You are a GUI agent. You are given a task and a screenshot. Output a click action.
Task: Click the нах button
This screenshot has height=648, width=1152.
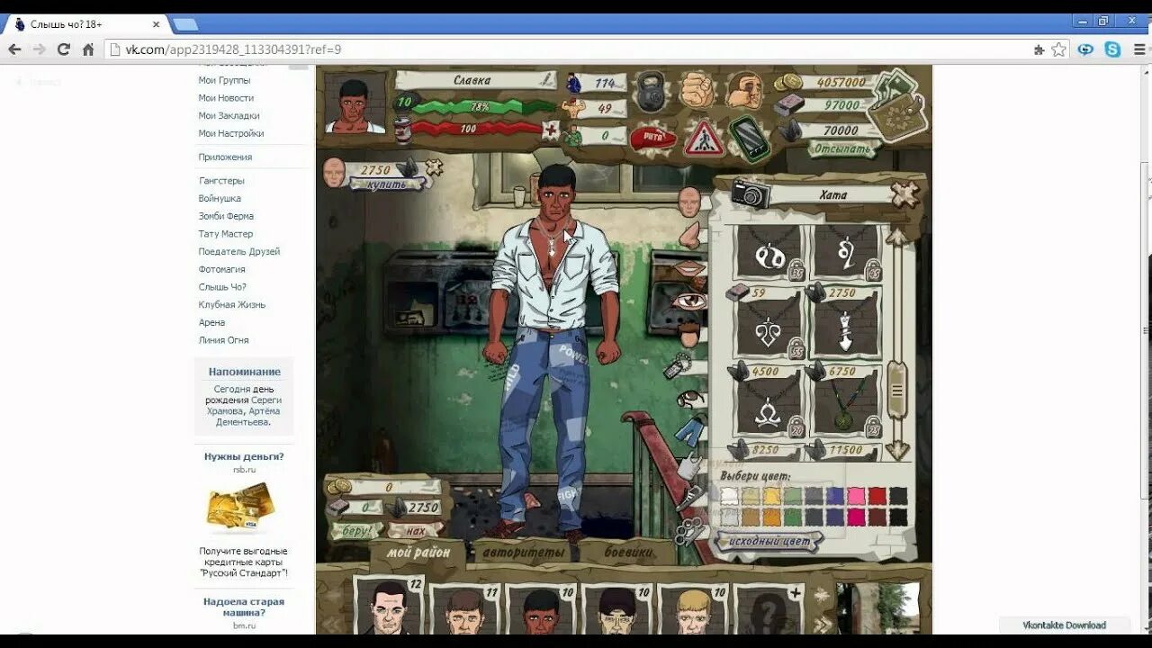pos(414,531)
